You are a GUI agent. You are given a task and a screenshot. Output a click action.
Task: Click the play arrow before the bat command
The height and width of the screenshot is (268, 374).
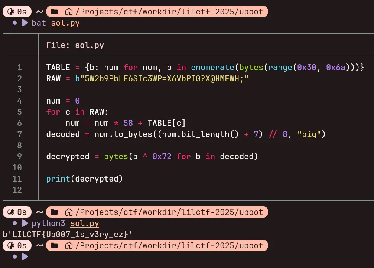[25, 23]
